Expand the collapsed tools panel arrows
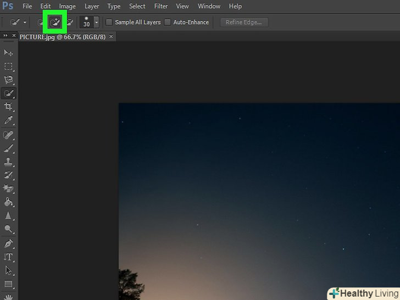 (5, 36)
